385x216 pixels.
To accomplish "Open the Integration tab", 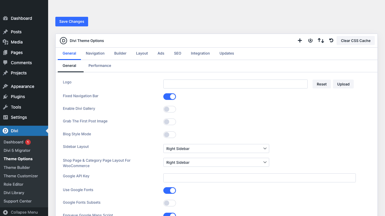I will click(x=200, y=53).
